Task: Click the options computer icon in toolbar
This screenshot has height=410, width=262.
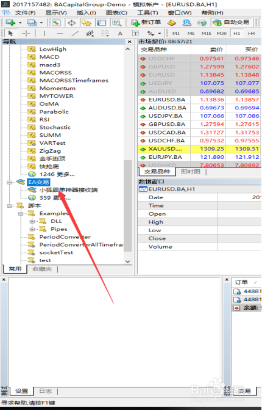Action: tap(186, 23)
